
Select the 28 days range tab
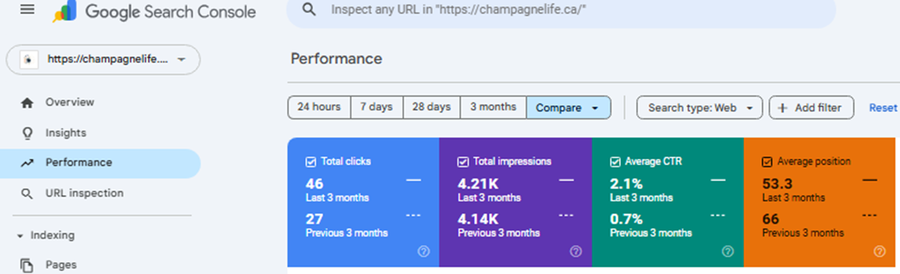[431, 107]
